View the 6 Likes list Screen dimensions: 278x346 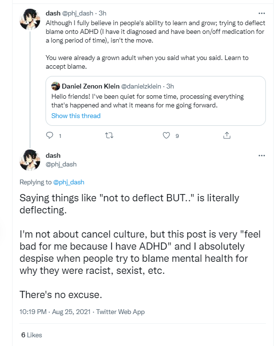(x=31, y=335)
